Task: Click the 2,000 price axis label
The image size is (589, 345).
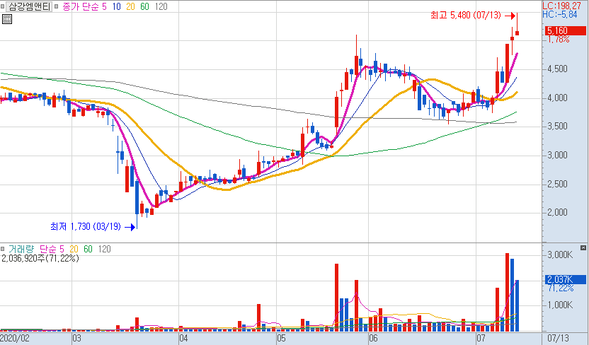Action: [x=557, y=213]
